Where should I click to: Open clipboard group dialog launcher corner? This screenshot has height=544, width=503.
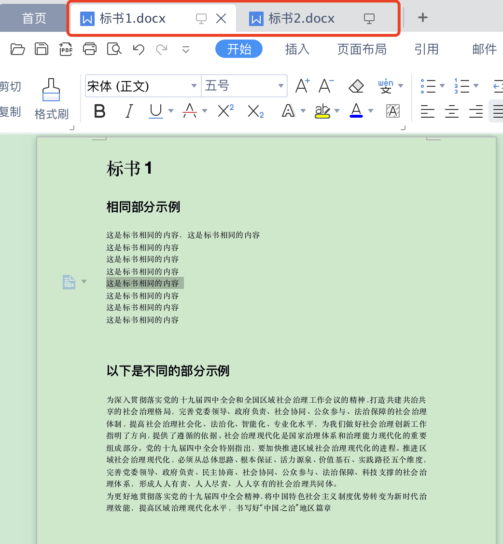pos(72,128)
